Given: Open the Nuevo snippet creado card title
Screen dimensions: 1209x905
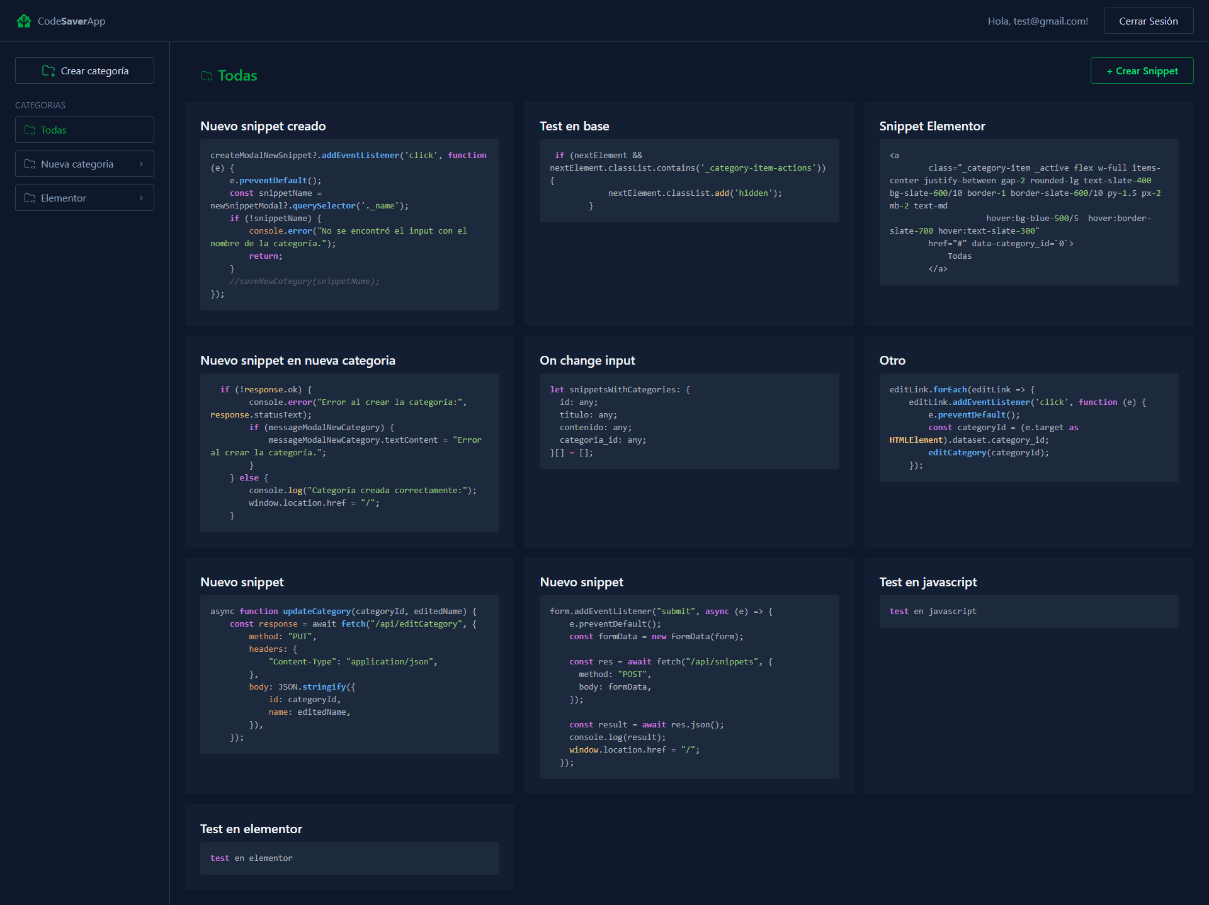Looking at the screenshot, I should click(263, 126).
